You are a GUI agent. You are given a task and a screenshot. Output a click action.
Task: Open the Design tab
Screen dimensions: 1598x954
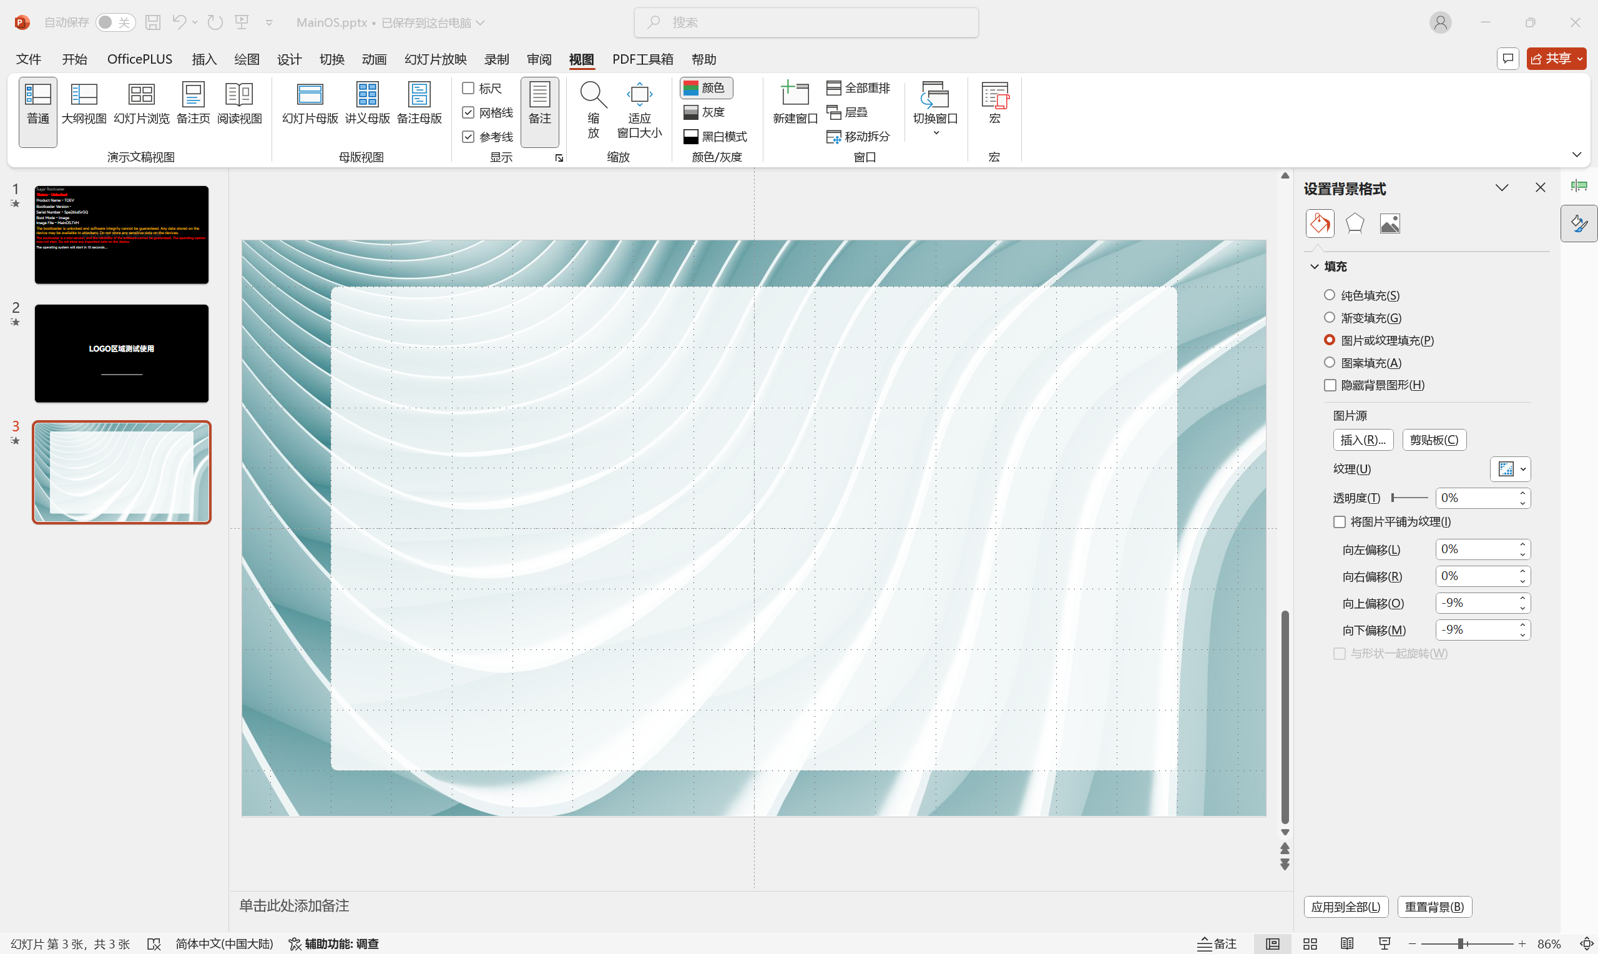pyautogui.click(x=288, y=59)
